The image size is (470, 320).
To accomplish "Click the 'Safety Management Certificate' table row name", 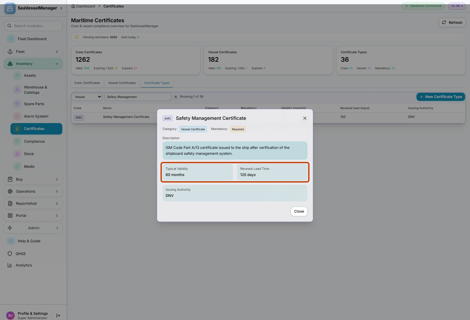I will (x=126, y=117).
